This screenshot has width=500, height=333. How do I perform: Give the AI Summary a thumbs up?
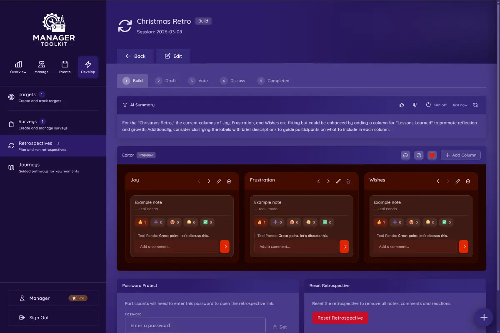point(401,105)
